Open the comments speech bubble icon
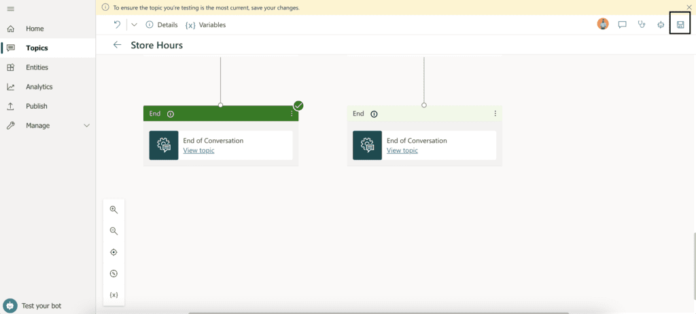The width and height of the screenshot is (696, 314). click(x=623, y=25)
